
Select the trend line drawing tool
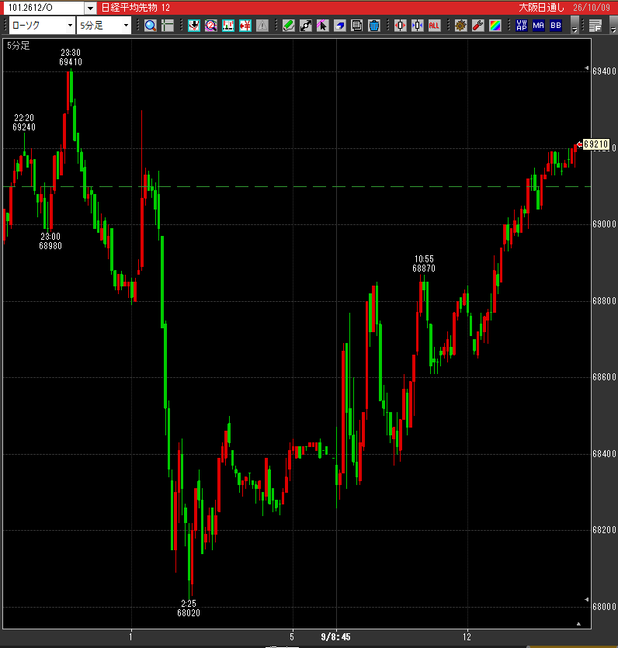[305, 26]
